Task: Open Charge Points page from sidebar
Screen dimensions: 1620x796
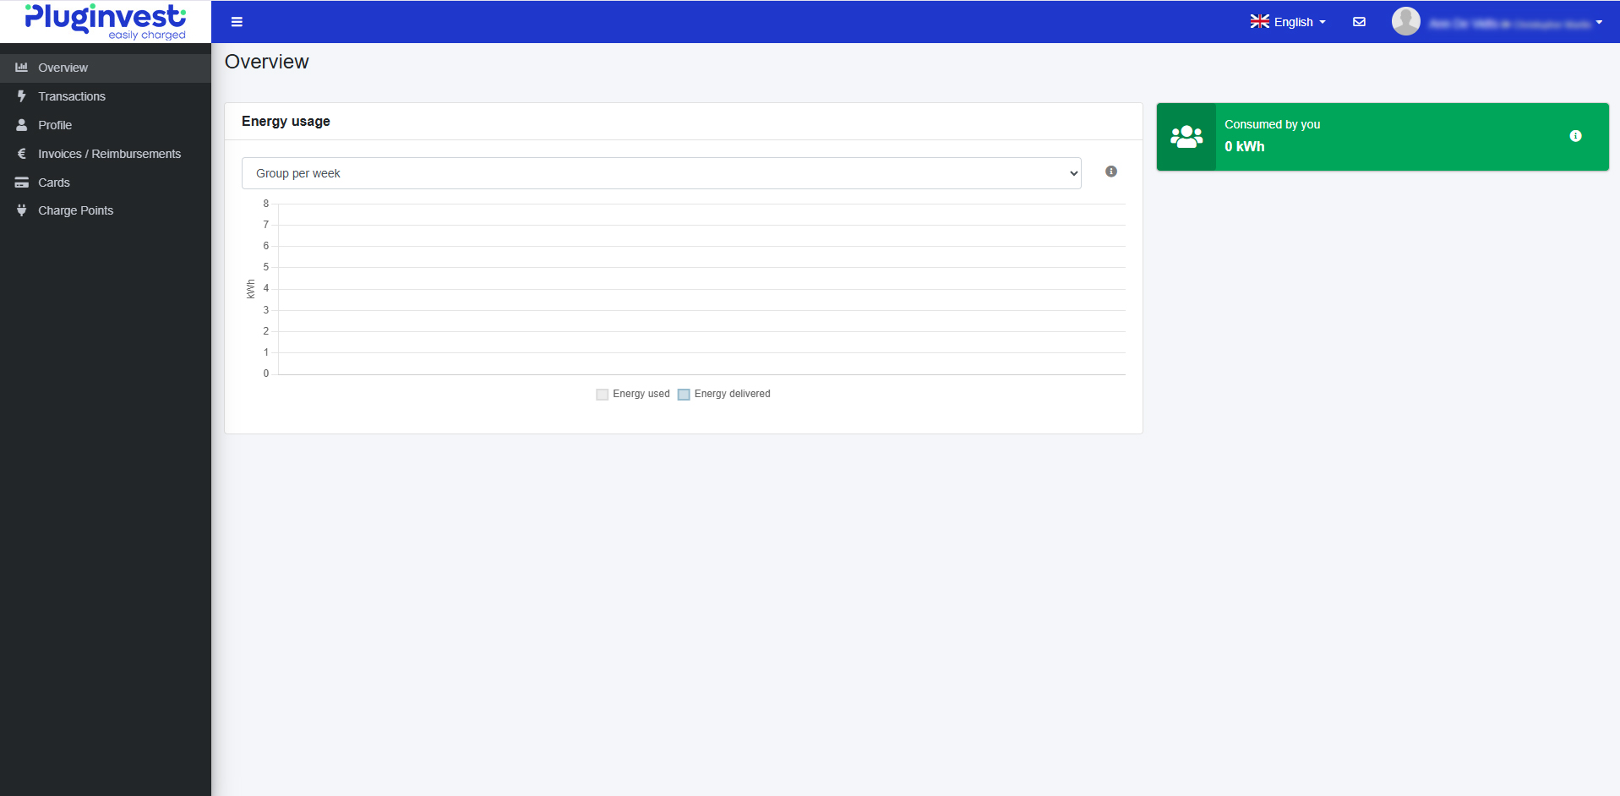Action: point(106,210)
